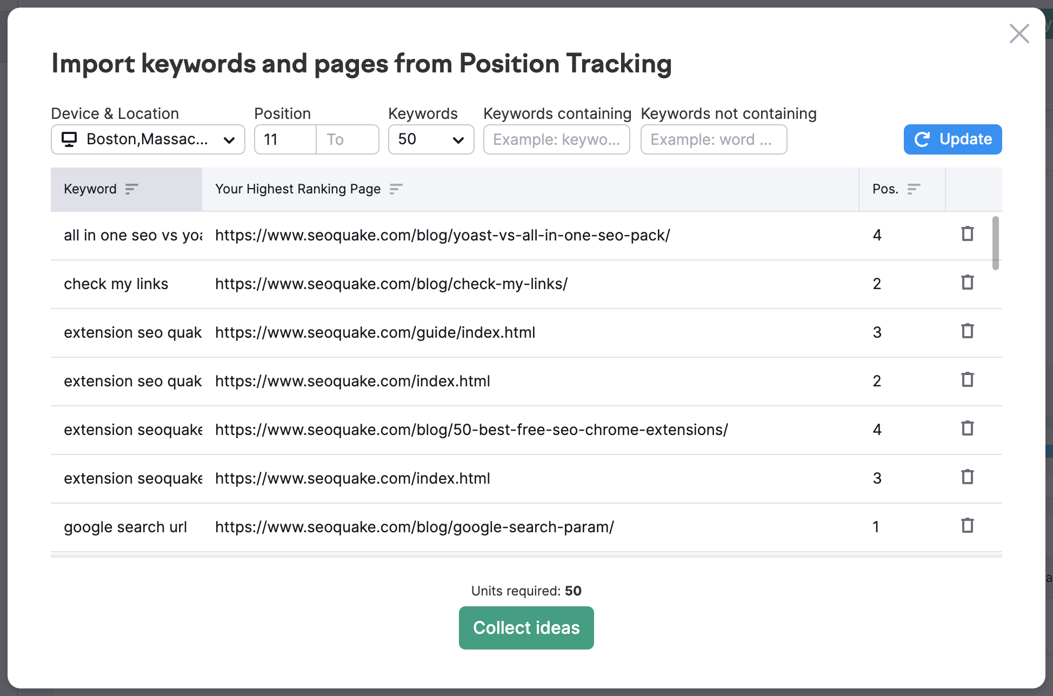The image size is (1053, 696).
Task: Sort the Keyword column
Action: tap(131, 189)
